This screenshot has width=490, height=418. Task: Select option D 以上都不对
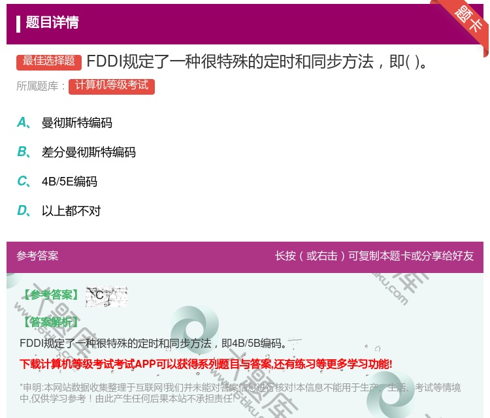pos(59,211)
